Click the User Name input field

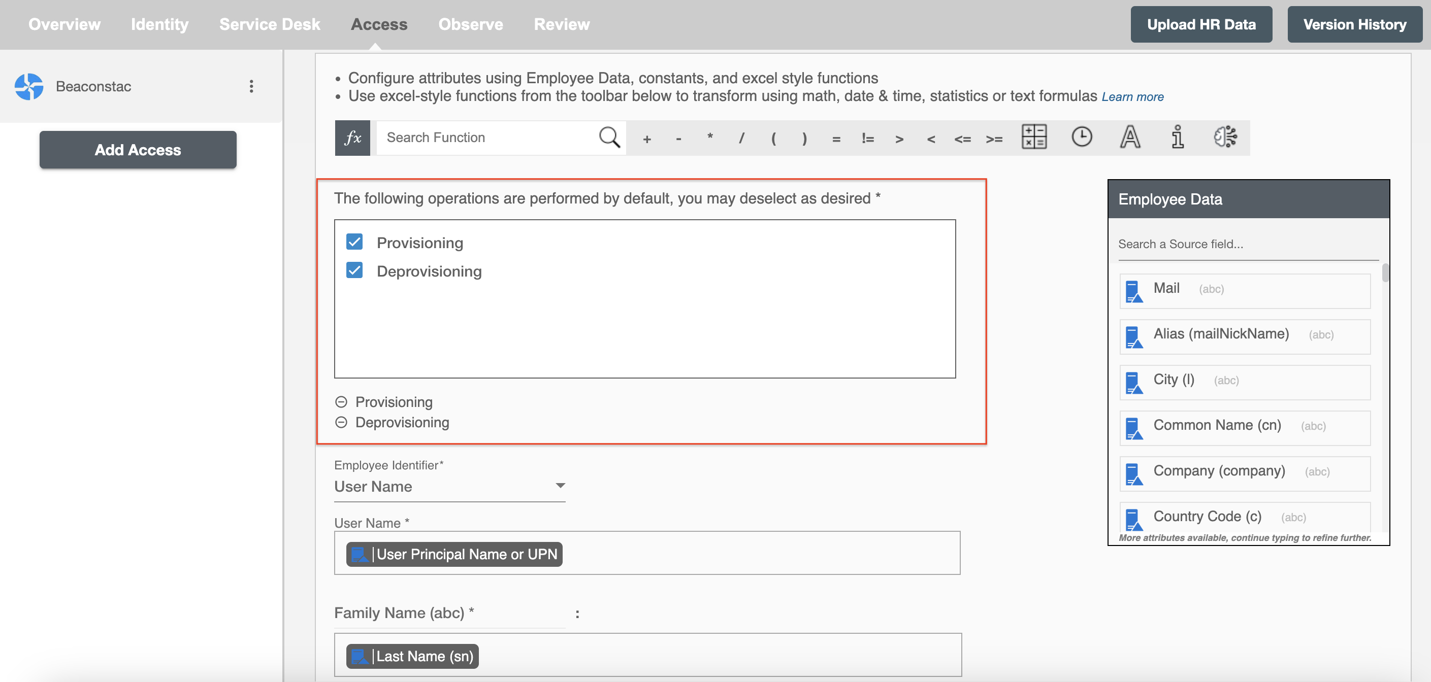point(648,554)
